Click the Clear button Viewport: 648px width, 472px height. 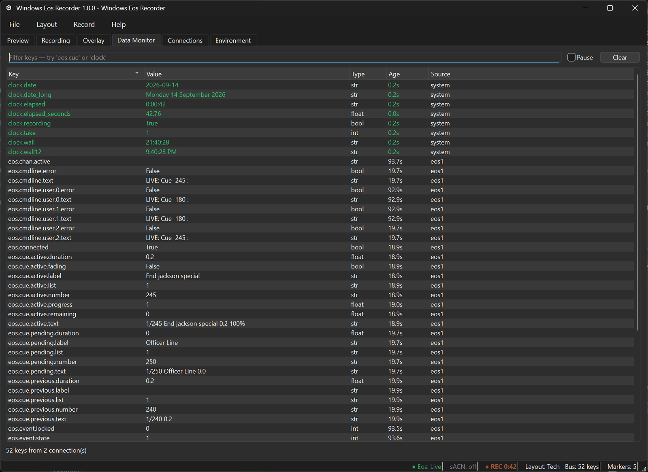coord(620,57)
